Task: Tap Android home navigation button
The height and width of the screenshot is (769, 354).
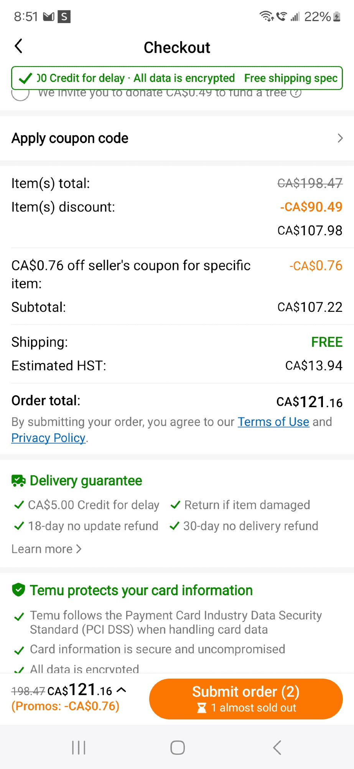Action: [178, 748]
